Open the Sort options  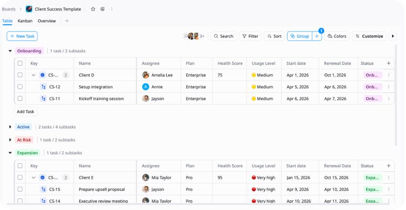(x=274, y=36)
